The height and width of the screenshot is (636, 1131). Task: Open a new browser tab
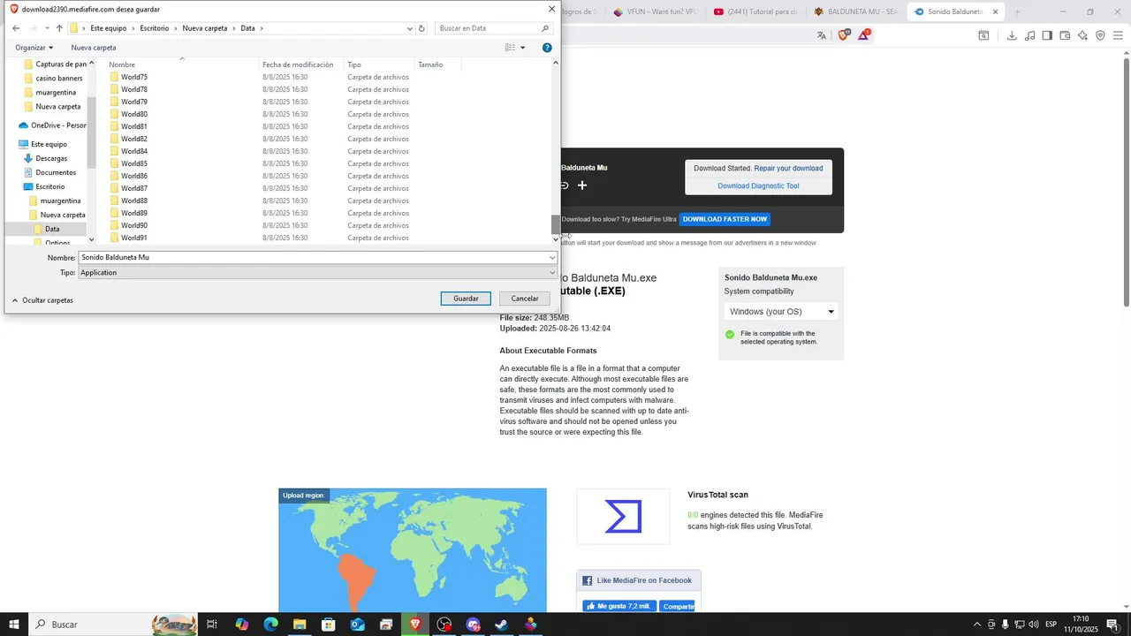click(1017, 12)
